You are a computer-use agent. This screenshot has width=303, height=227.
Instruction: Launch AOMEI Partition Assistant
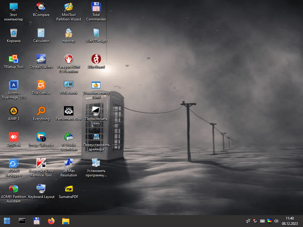14,189
